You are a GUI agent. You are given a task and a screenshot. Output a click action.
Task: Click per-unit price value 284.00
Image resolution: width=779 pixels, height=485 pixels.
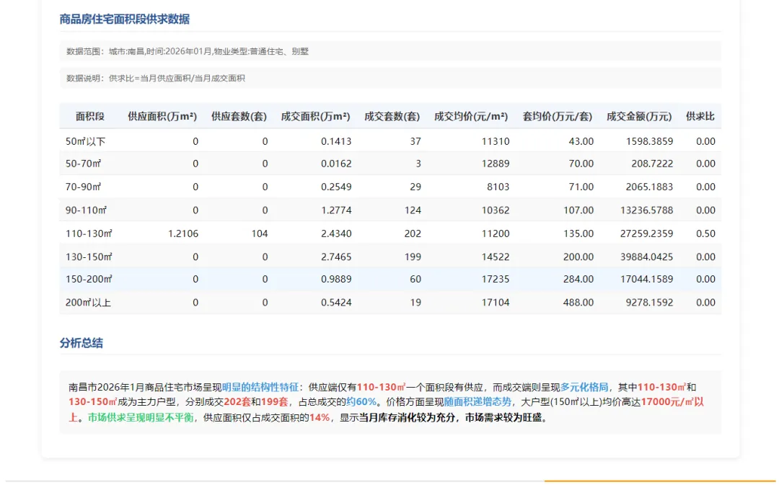pyautogui.click(x=578, y=279)
